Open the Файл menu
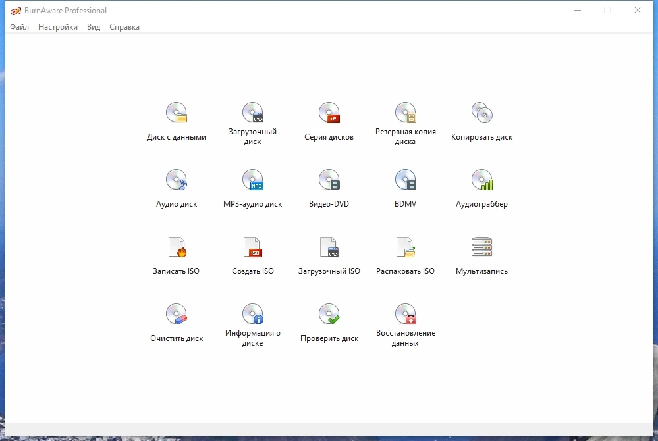Screen dimensions: 658x441 (x=19, y=27)
